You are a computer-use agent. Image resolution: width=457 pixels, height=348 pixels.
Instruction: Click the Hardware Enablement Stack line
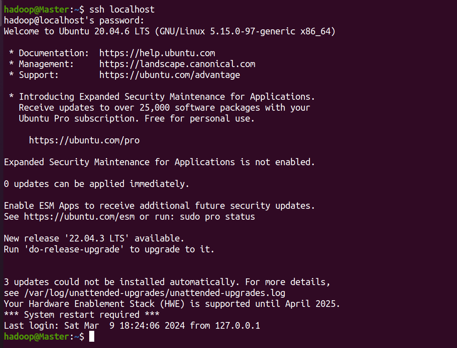[172, 304]
